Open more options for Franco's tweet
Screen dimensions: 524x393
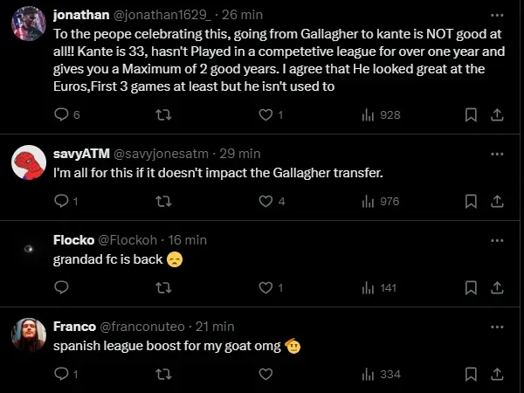tap(496, 326)
